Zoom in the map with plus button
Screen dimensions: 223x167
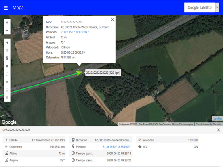tap(7, 23)
